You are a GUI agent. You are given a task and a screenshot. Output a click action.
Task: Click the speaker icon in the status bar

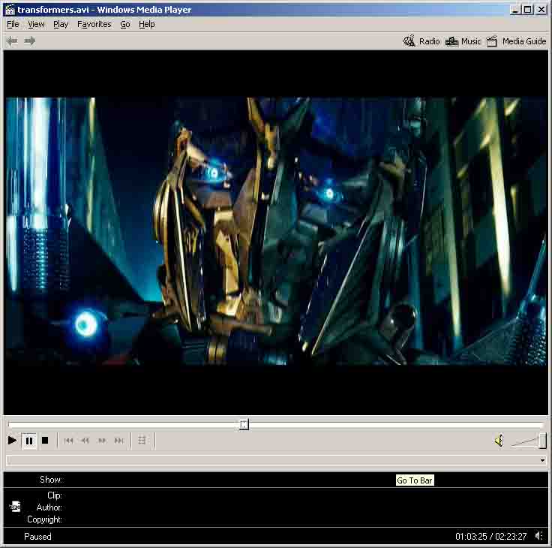click(539, 536)
